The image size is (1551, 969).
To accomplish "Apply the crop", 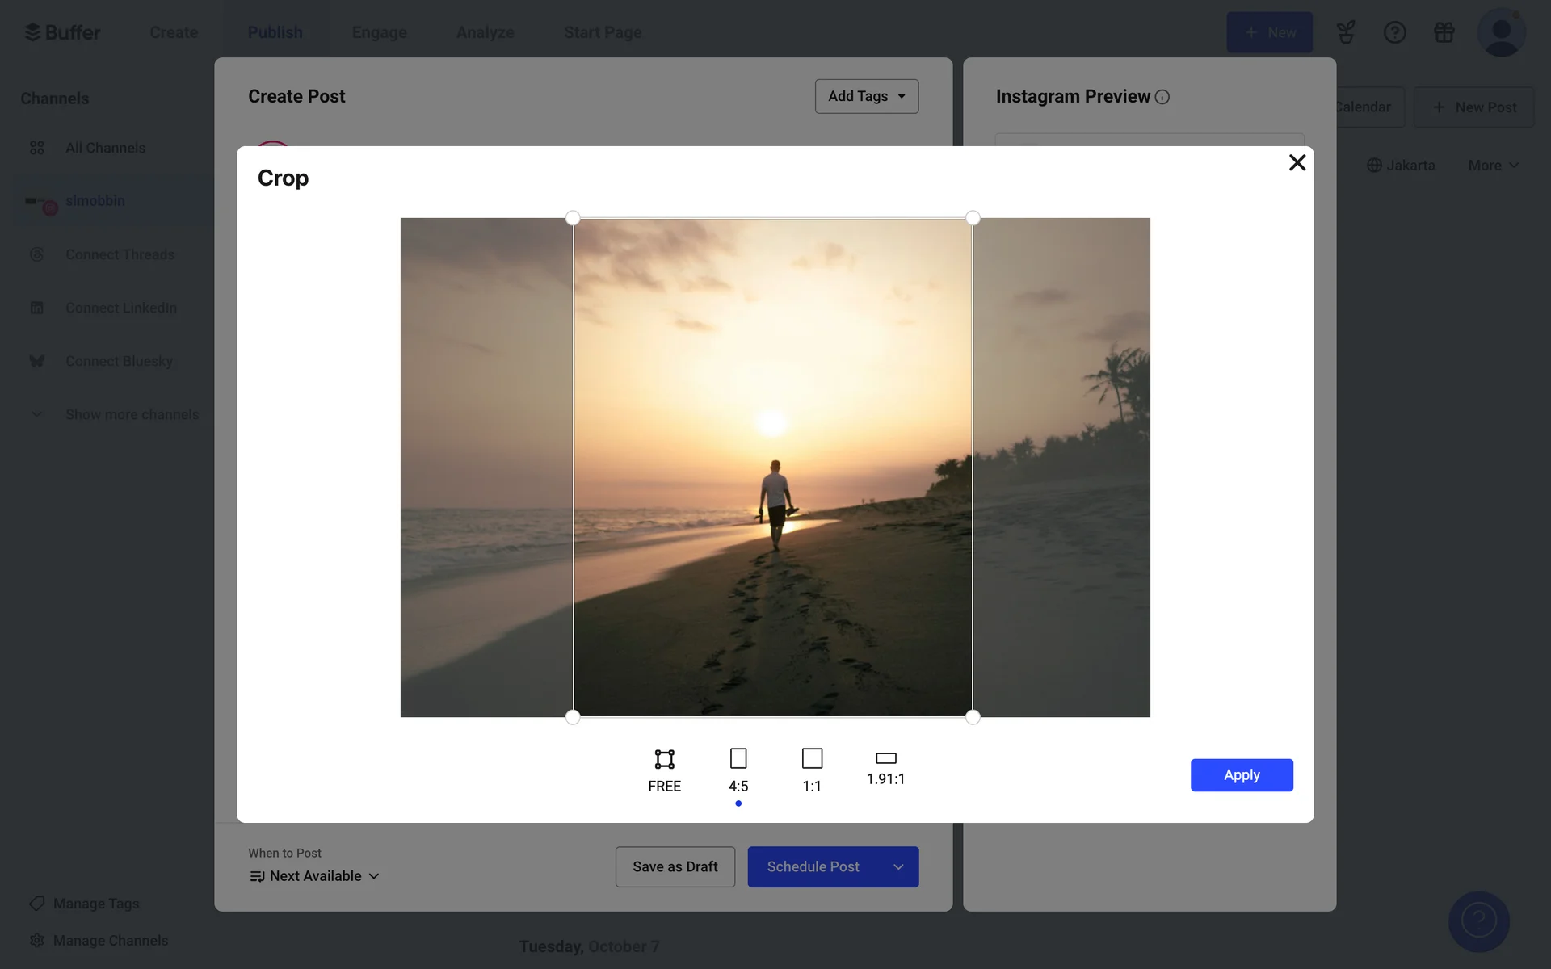I will pos(1241,775).
